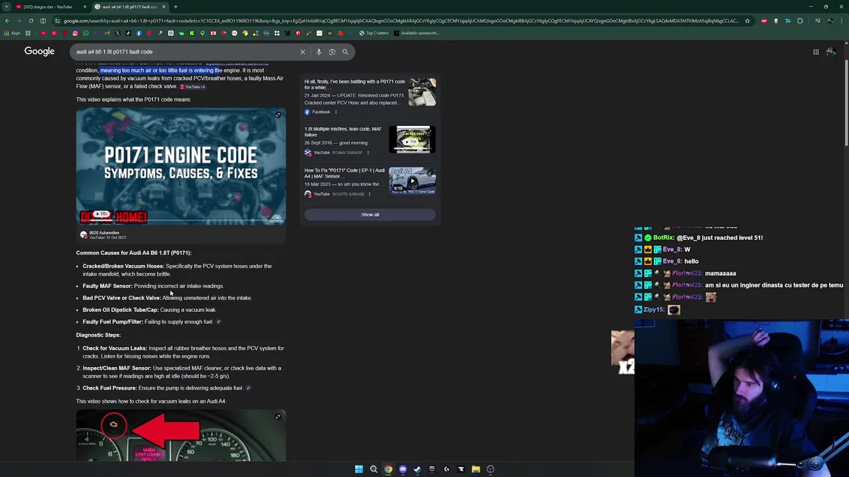This screenshot has height=477, width=849.
Task: Click the 8020 Automotive channel source
Action: coord(103,235)
